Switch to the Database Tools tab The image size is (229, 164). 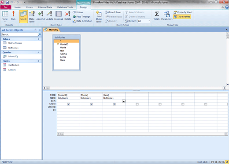[65, 7]
